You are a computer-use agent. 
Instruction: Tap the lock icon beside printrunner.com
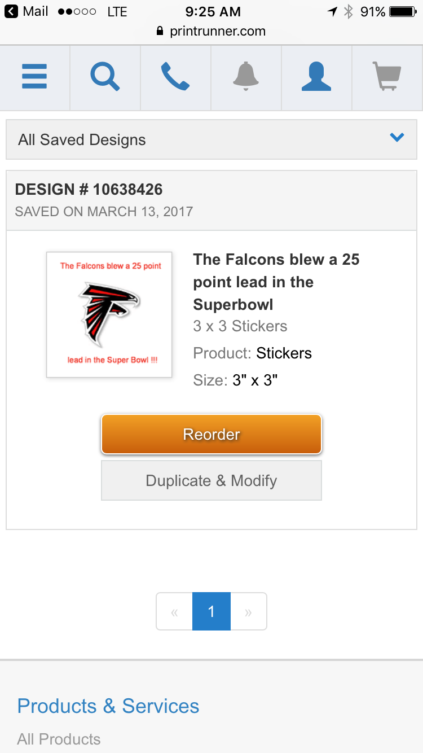pyautogui.click(x=160, y=31)
